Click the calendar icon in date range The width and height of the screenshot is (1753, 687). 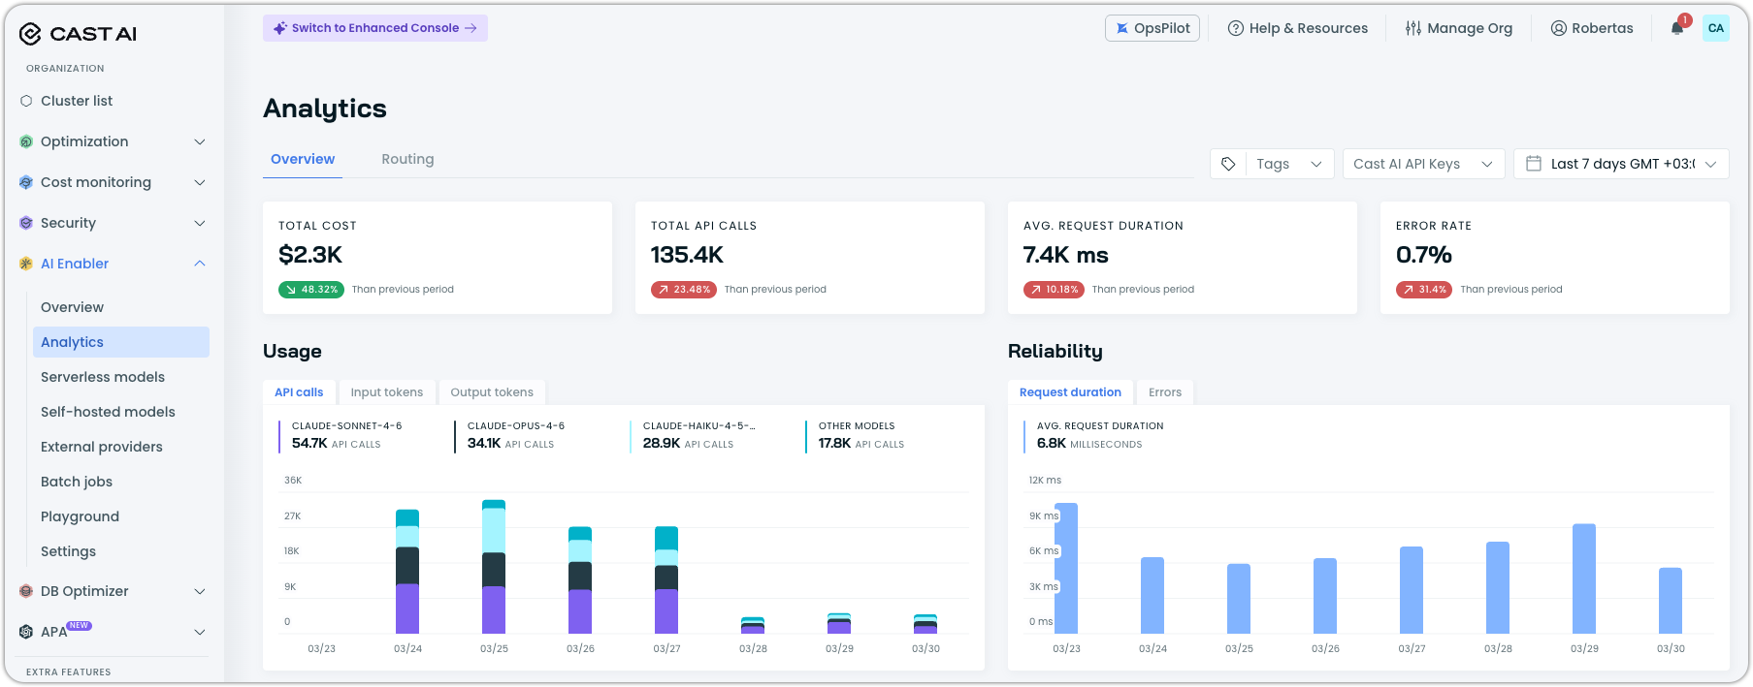(1534, 164)
